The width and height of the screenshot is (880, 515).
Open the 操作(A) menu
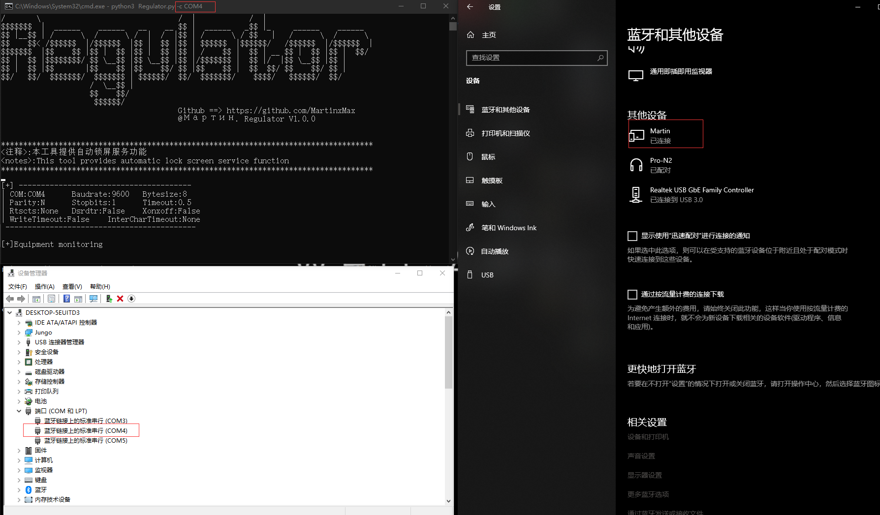44,287
